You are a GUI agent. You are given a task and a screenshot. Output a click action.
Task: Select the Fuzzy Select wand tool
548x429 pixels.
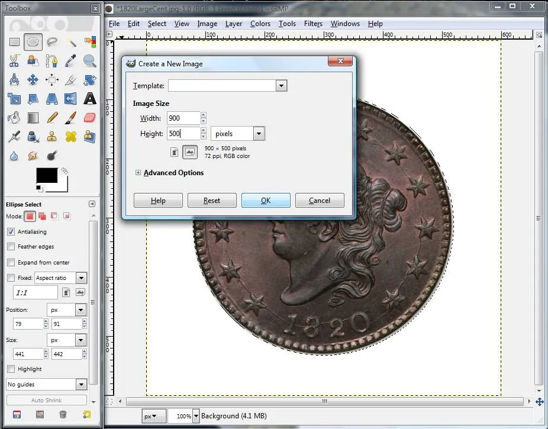coord(71,42)
